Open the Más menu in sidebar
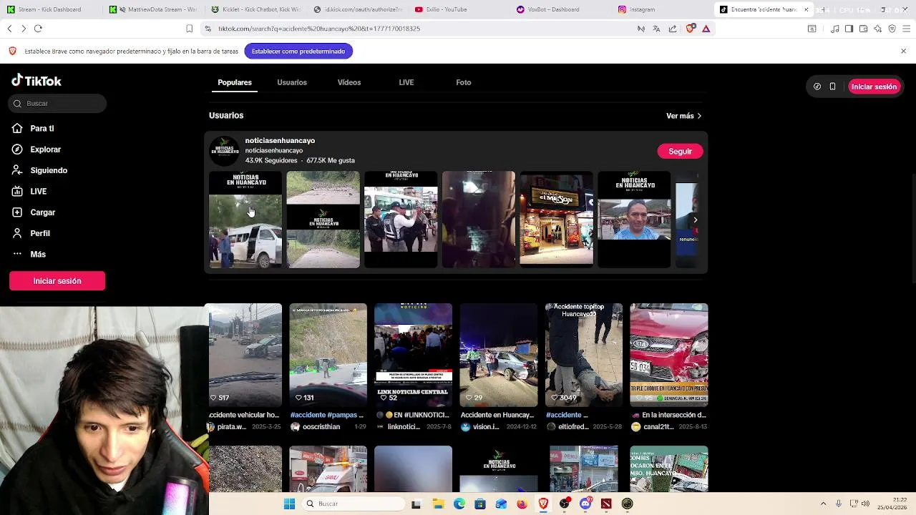This screenshot has height=515, width=916. (x=29, y=254)
